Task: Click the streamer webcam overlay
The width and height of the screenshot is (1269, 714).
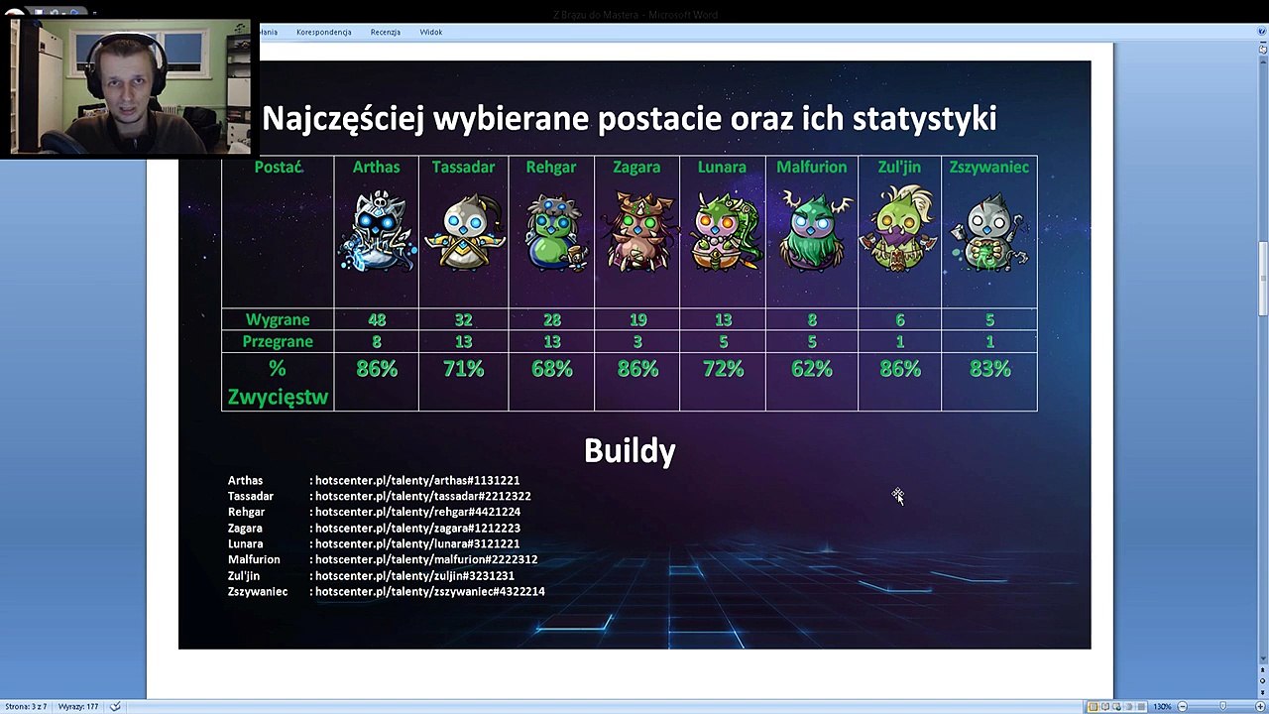Action: (130, 87)
